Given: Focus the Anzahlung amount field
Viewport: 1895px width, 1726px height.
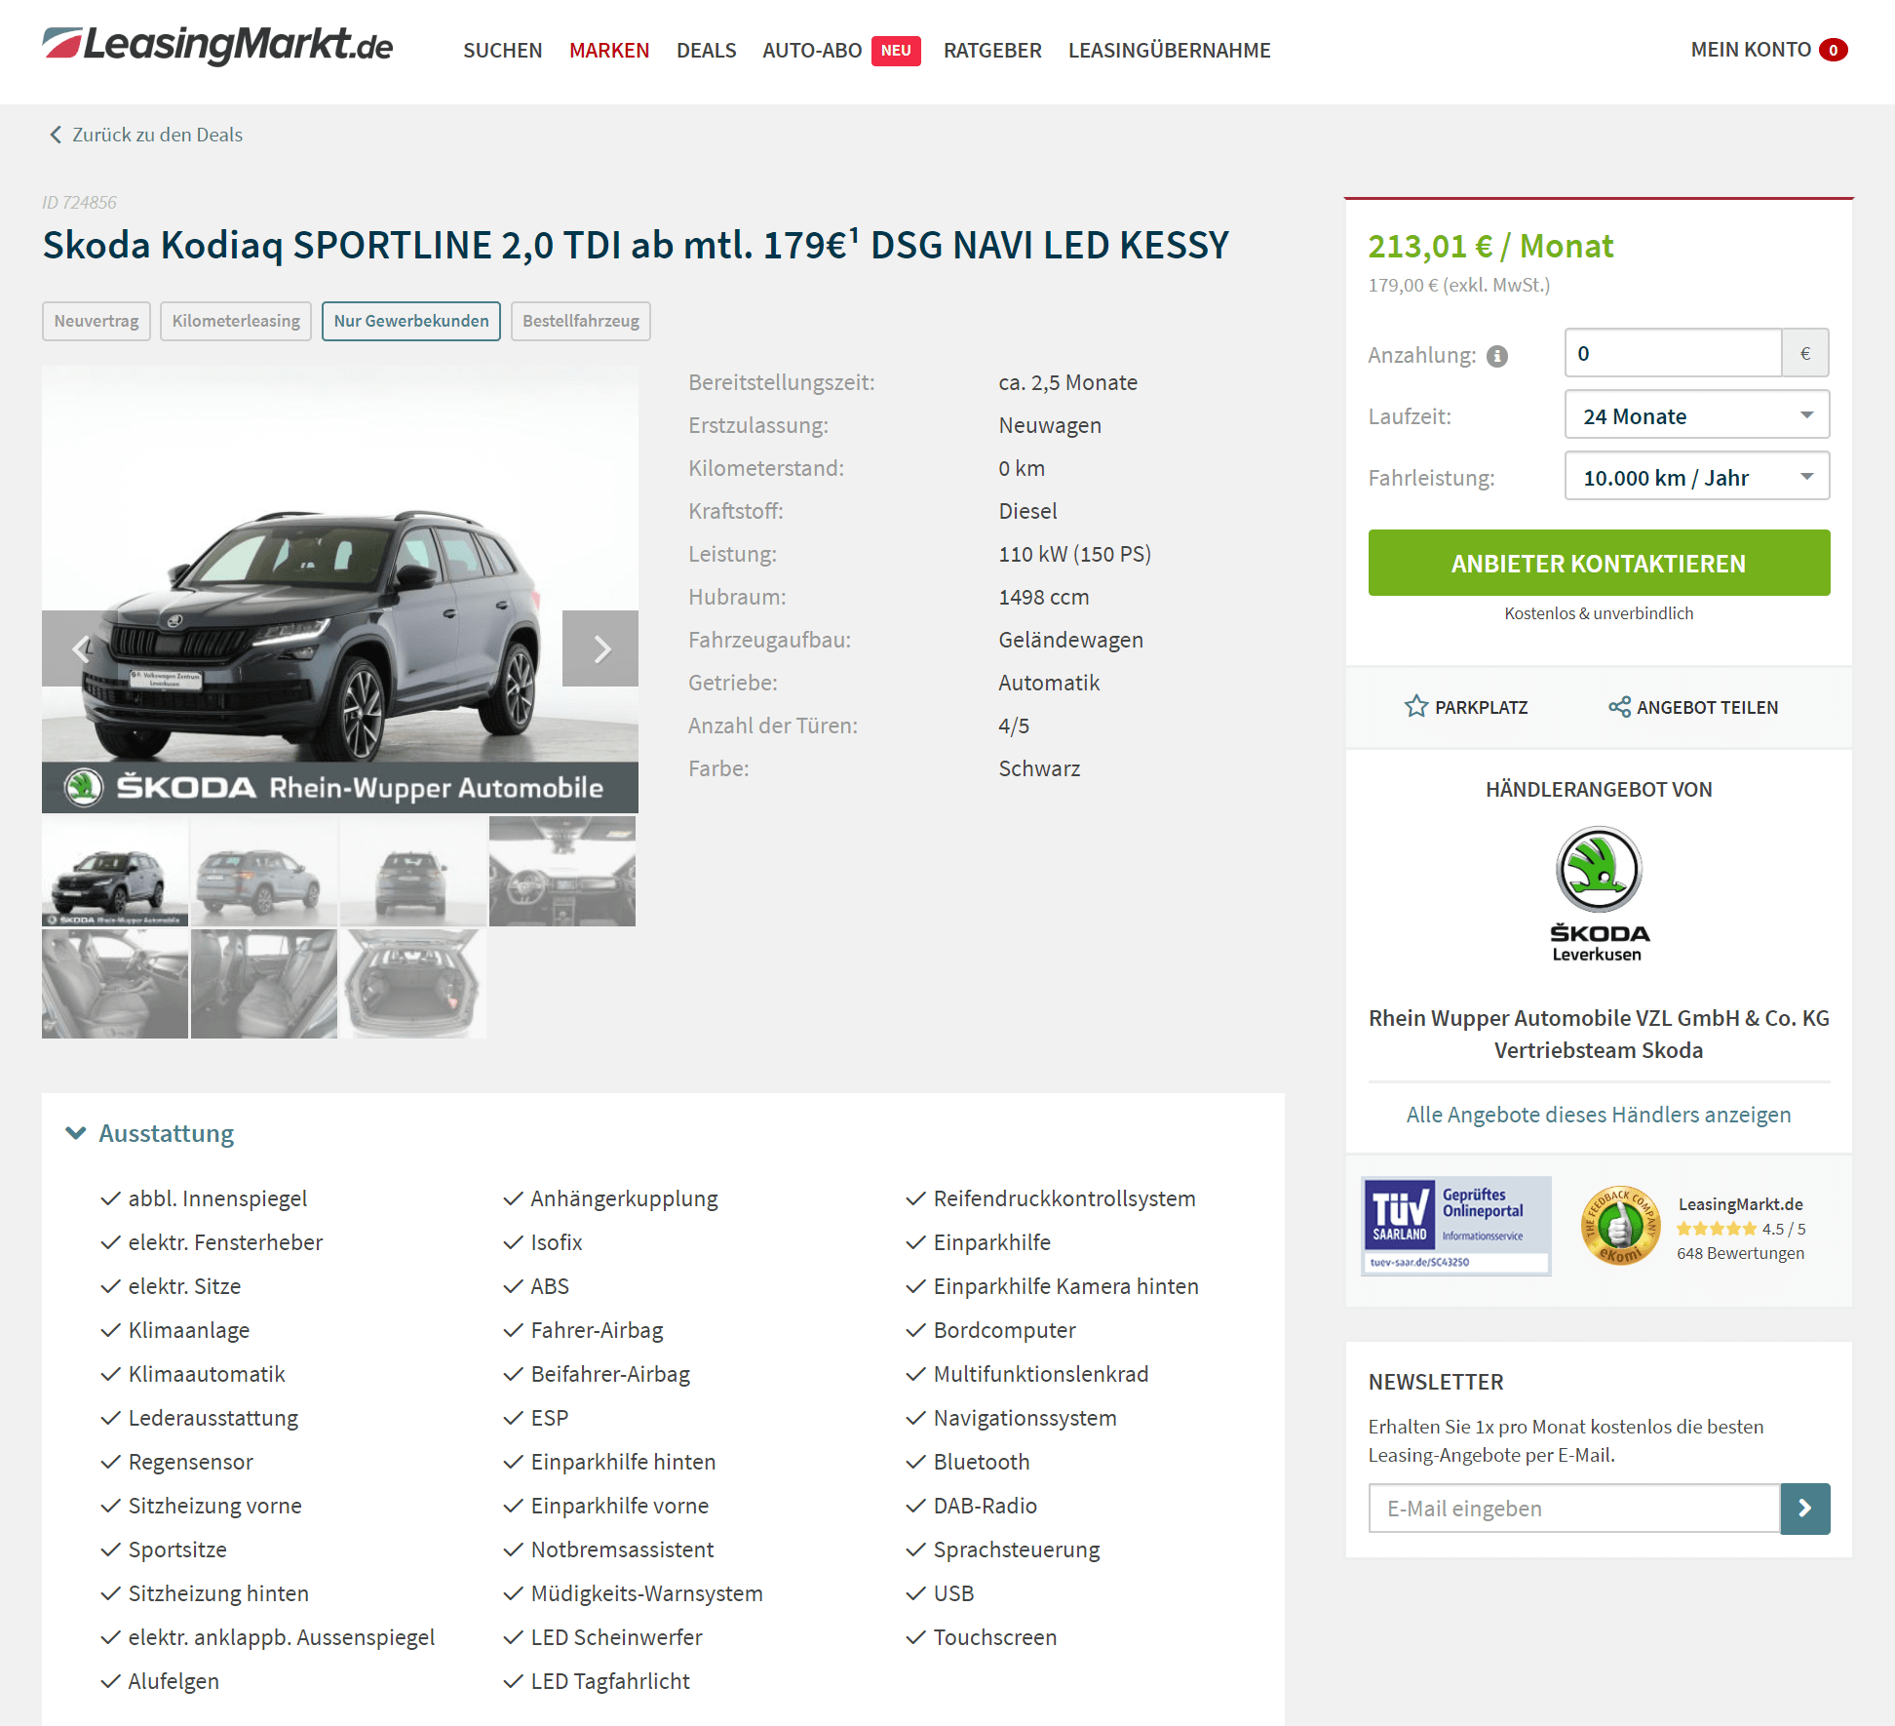Looking at the screenshot, I should point(1673,353).
